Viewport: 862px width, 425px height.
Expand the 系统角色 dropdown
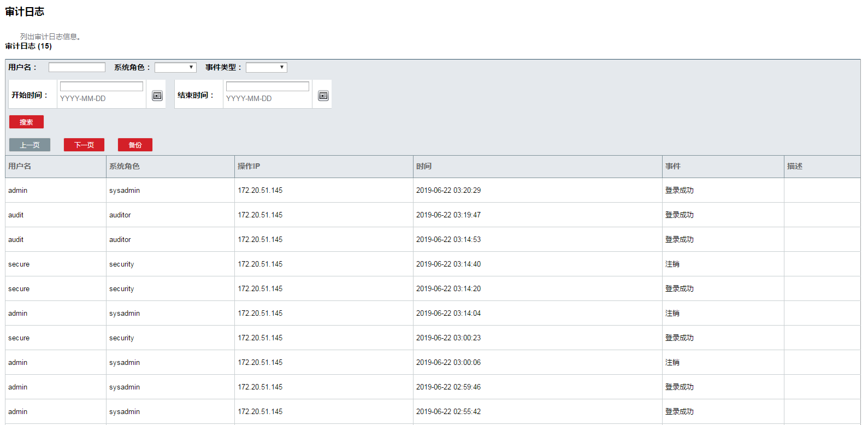coord(175,67)
